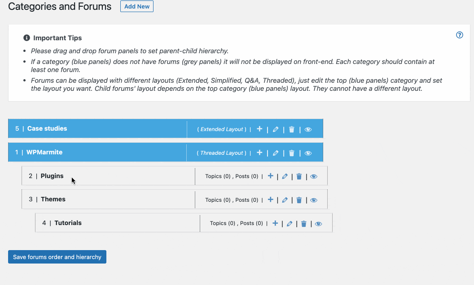The width and height of the screenshot is (474, 285).
Task: View the Plugins forum eye icon
Action: click(314, 176)
